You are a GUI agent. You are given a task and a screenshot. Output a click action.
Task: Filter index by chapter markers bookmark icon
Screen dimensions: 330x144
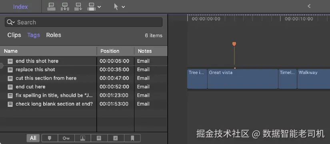[x=132, y=138]
